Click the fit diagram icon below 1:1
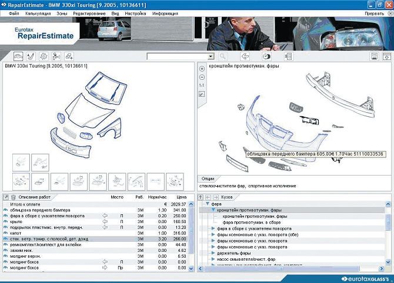This screenshot has height=283, width=394. tap(202, 94)
